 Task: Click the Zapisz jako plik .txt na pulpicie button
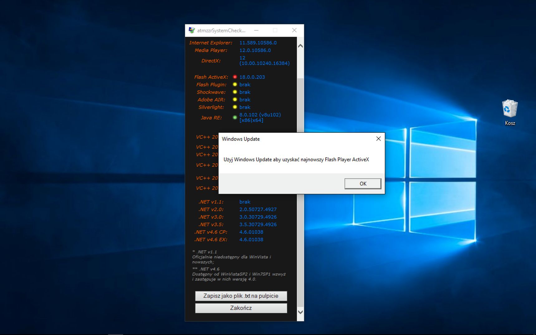click(x=241, y=296)
